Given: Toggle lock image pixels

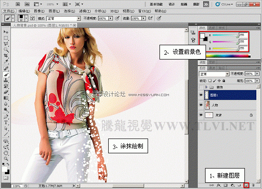Looking at the screenshot, I should (215, 81).
